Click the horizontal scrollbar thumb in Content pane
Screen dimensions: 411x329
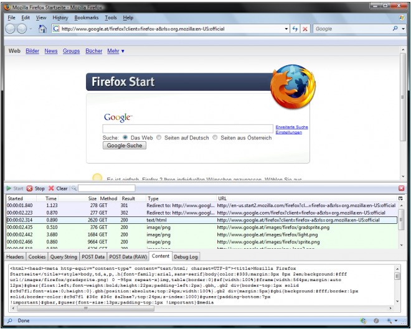[x=86, y=308]
